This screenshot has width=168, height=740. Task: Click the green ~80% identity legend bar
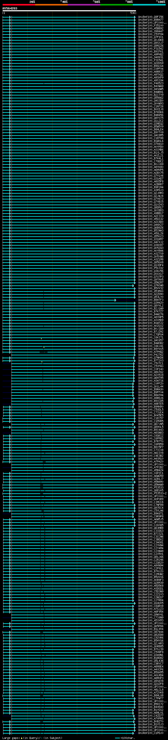pyautogui.click(x=116, y=5)
